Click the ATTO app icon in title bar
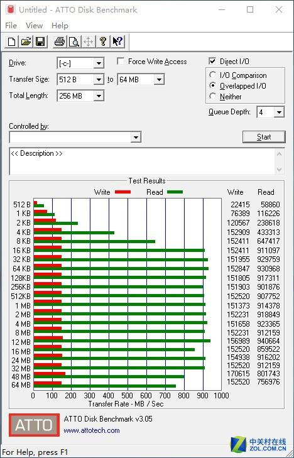The width and height of the screenshot is (294, 458). [11, 9]
